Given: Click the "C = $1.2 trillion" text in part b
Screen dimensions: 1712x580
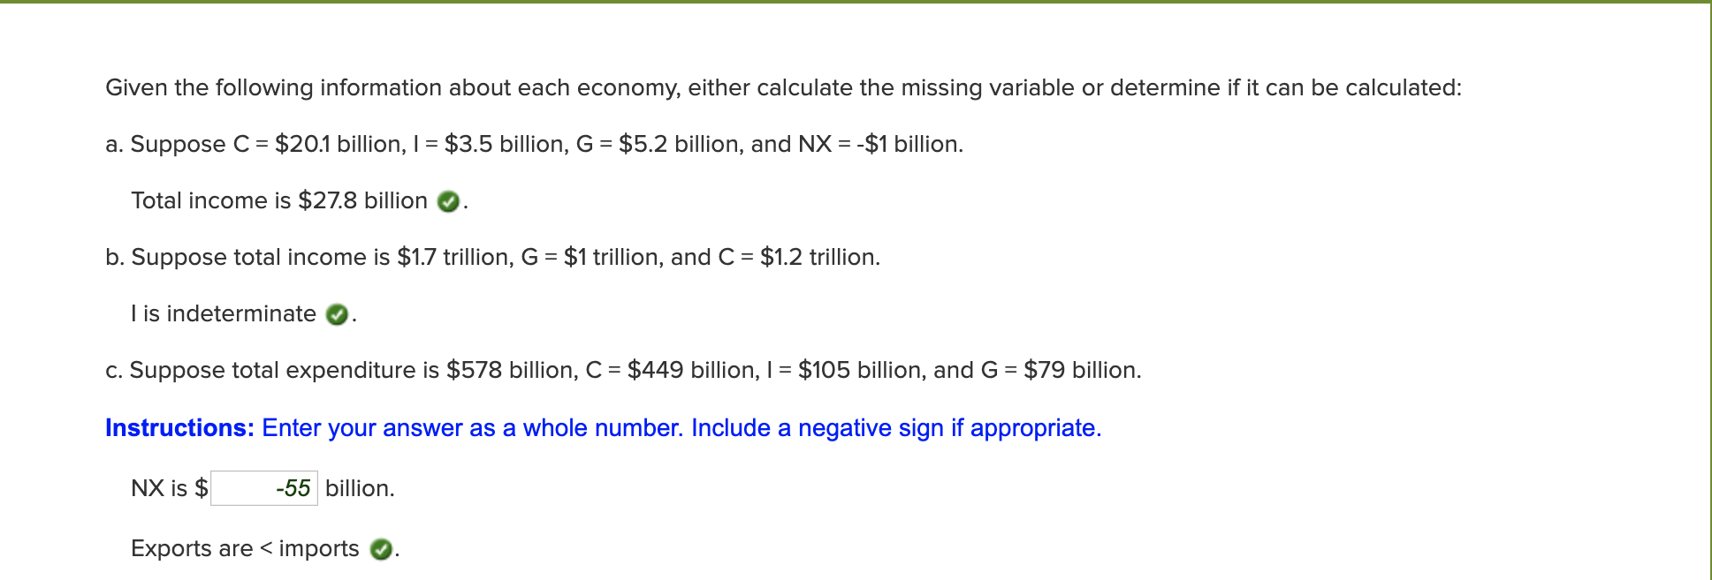Looking at the screenshot, I should pyautogui.click(x=798, y=258).
